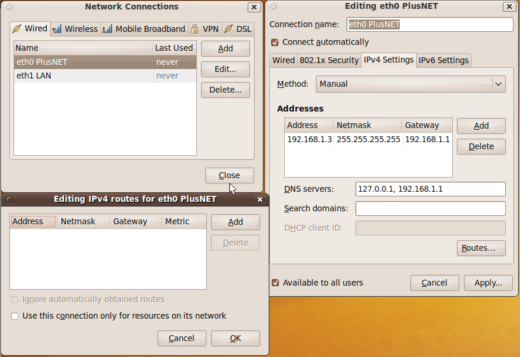Switch to the VPN tab
Image resolution: width=520 pixels, height=357 pixels.
coord(205,29)
